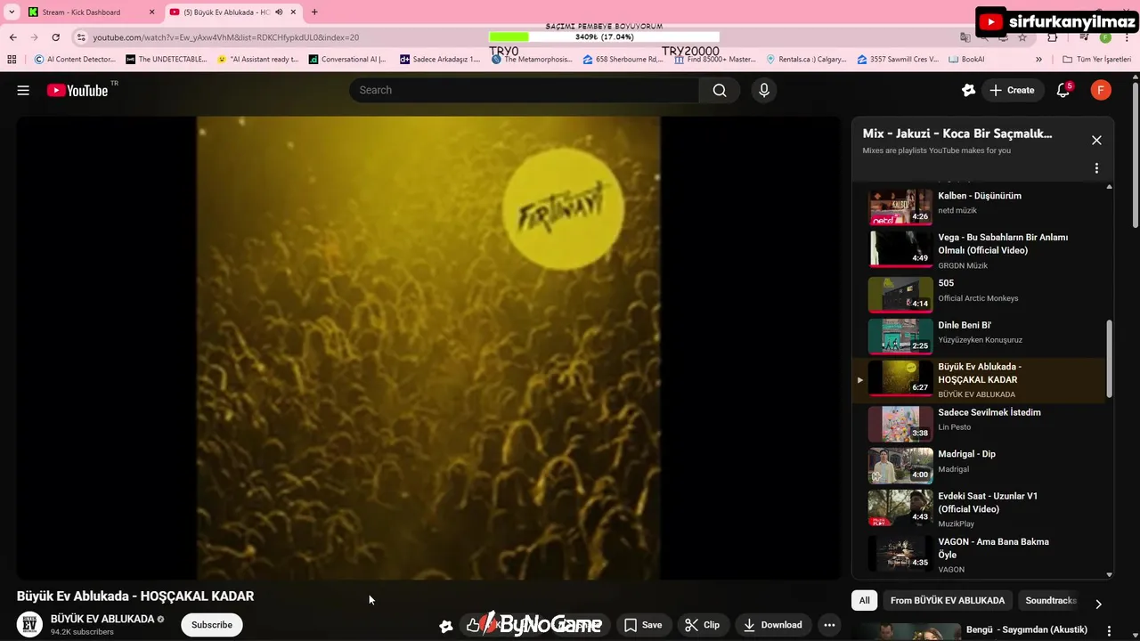Open the bookmarks apps grid icon
This screenshot has width=1140, height=641.
click(x=12, y=60)
